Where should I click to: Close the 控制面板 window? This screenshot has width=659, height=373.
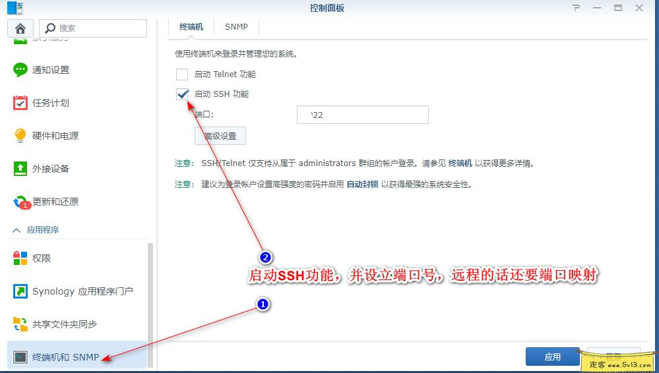coord(639,7)
